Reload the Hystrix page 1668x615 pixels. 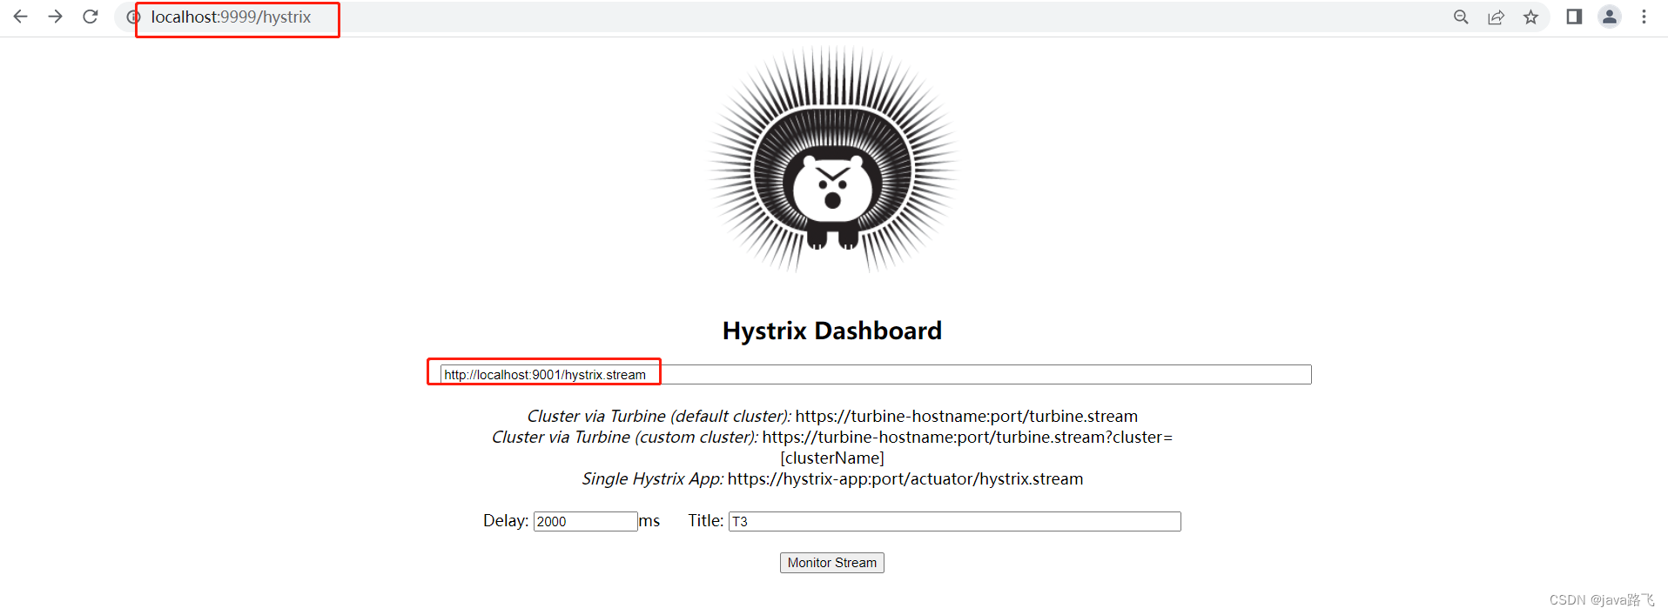90,17
